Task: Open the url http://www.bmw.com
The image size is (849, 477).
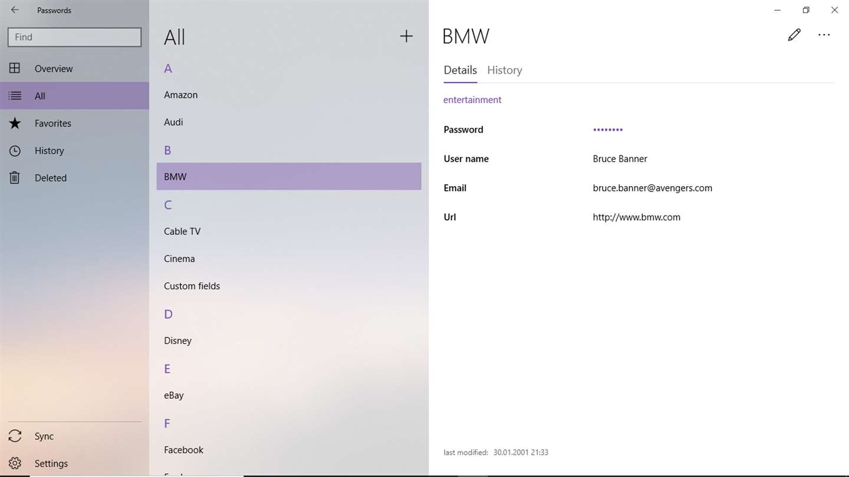Action: click(636, 217)
